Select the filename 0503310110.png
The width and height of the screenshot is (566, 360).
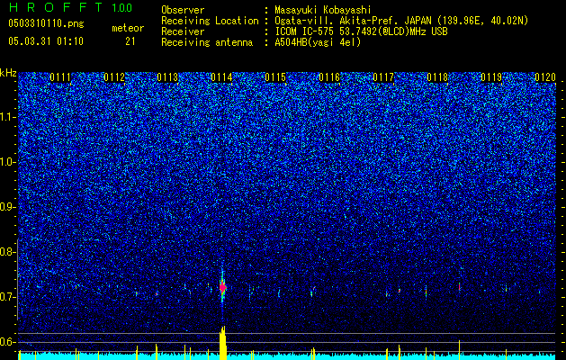pos(46,23)
